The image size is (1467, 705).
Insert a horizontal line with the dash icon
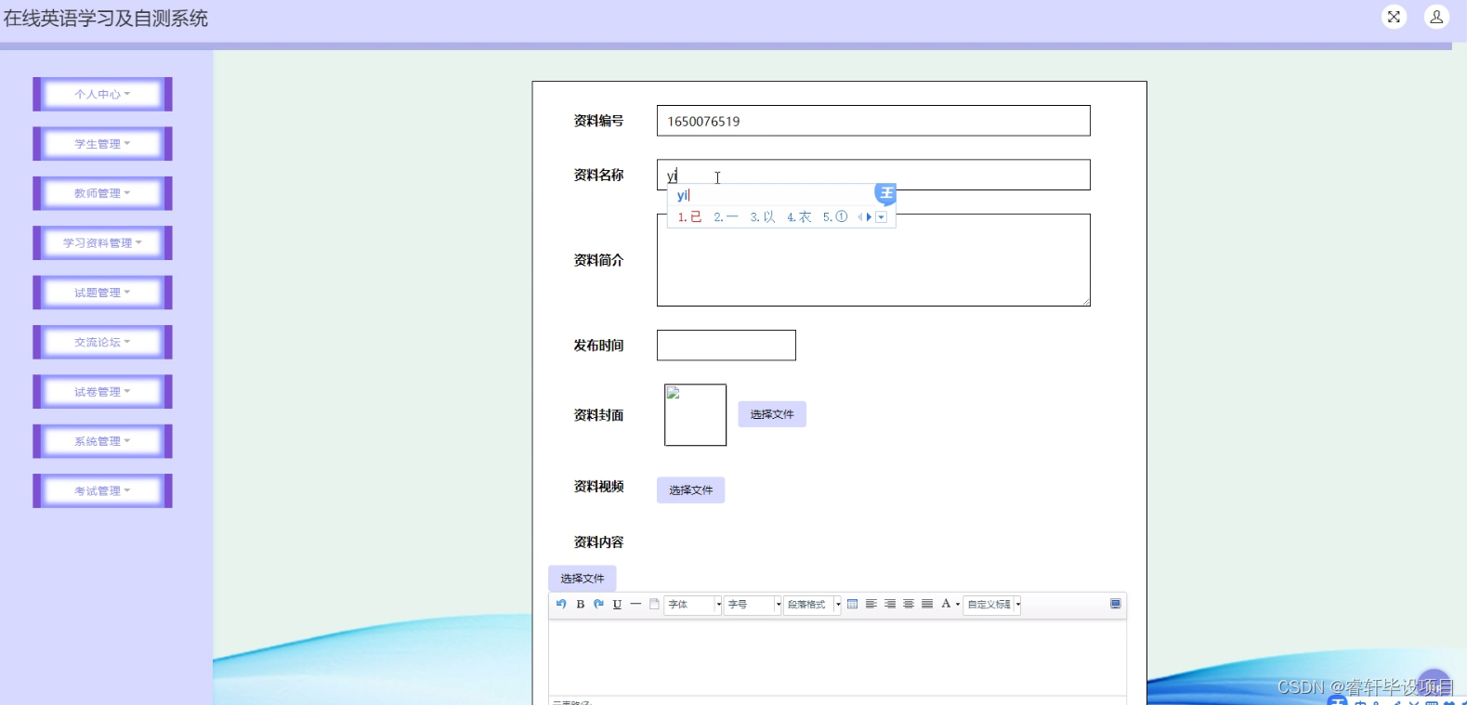[x=635, y=604]
